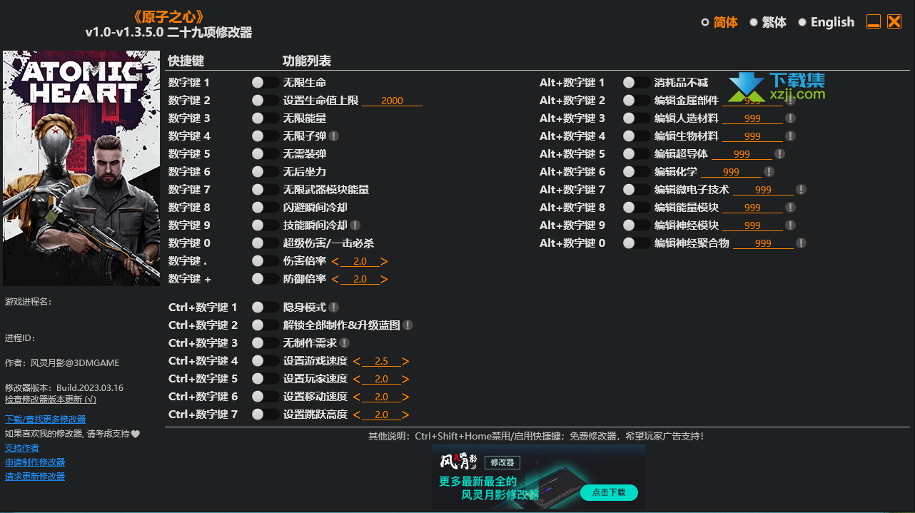Turn on 无需装弹 toggle
The height and width of the screenshot is (513, 915).
(265, 153)
